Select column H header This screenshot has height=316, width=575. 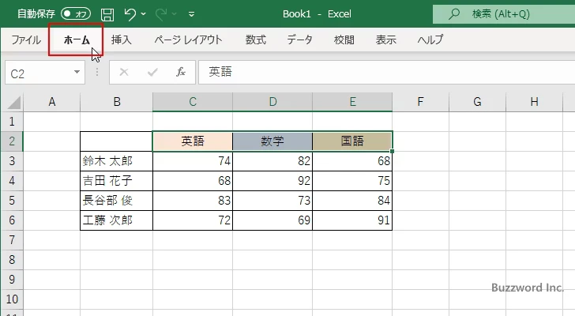(534, 102)
